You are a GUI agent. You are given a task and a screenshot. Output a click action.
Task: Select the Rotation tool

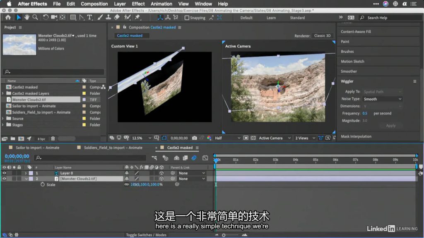coord(46,17)
